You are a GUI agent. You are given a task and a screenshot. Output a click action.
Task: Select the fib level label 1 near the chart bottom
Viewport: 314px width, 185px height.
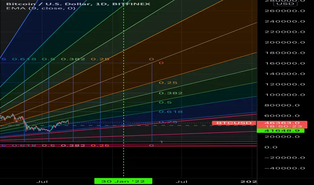pyautogui.click(x=161, y=142)
